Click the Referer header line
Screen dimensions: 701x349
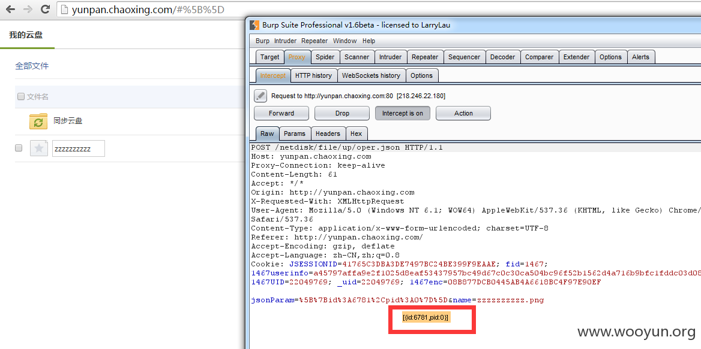[337, 237]
